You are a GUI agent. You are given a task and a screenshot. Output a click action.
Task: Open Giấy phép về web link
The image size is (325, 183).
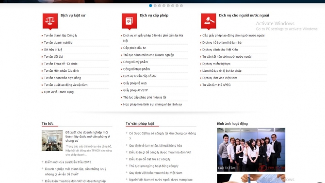(135, 83)
